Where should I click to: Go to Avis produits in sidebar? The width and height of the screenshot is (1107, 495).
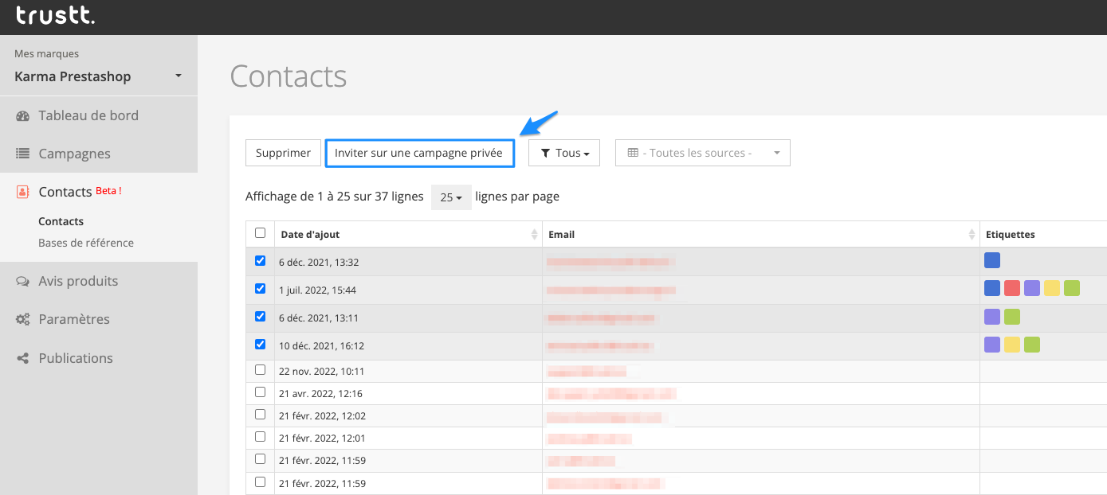(78, 281)
